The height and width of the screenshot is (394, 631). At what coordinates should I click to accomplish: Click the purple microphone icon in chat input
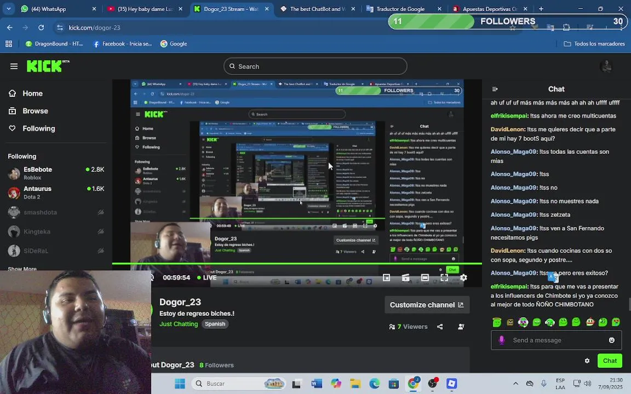[501, 340]
